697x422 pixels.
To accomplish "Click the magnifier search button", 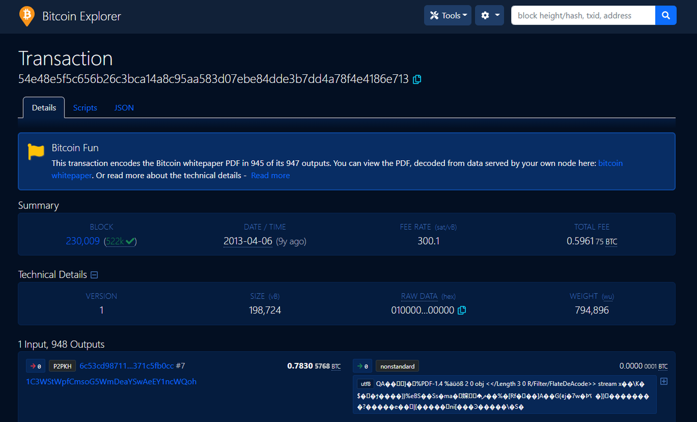I will [x=666, y=16].
